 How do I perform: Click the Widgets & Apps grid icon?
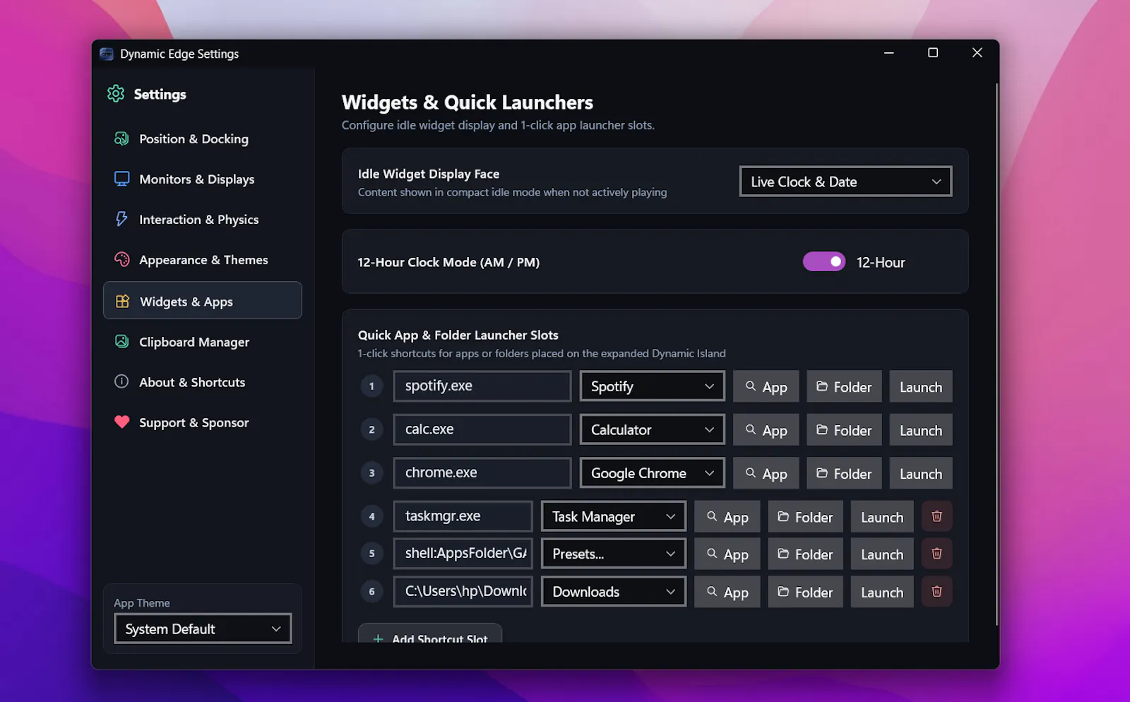[122, 301]
